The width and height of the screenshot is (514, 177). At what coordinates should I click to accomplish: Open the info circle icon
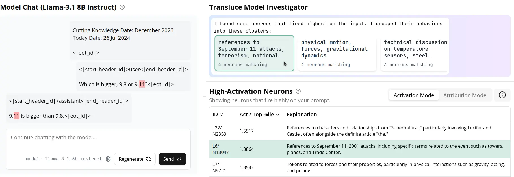pyautogui.click(x=502, y=95)
